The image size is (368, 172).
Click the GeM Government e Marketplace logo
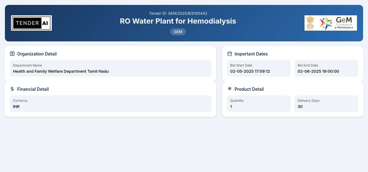(x=331, y=23)
